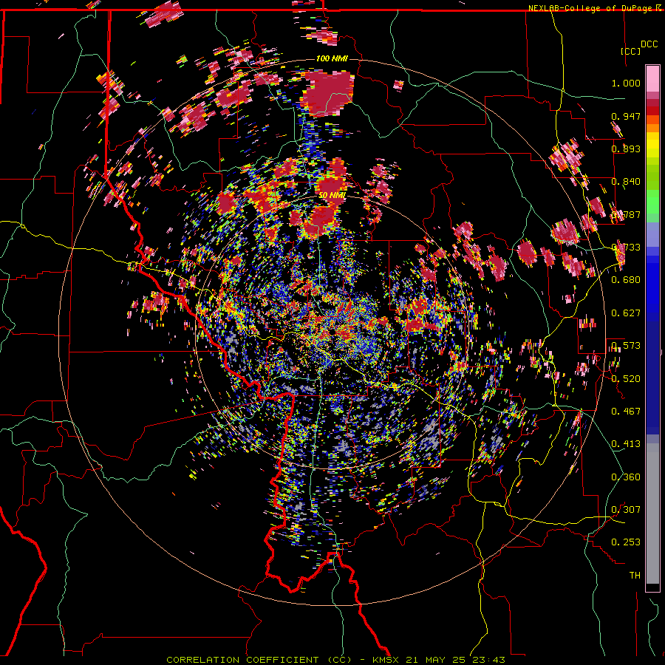Image resolution: width=665 pixels, height=665 pixels.
Task: Pick the gray segment of color bar
Action: pyautogui.click(x=652, y=514)
